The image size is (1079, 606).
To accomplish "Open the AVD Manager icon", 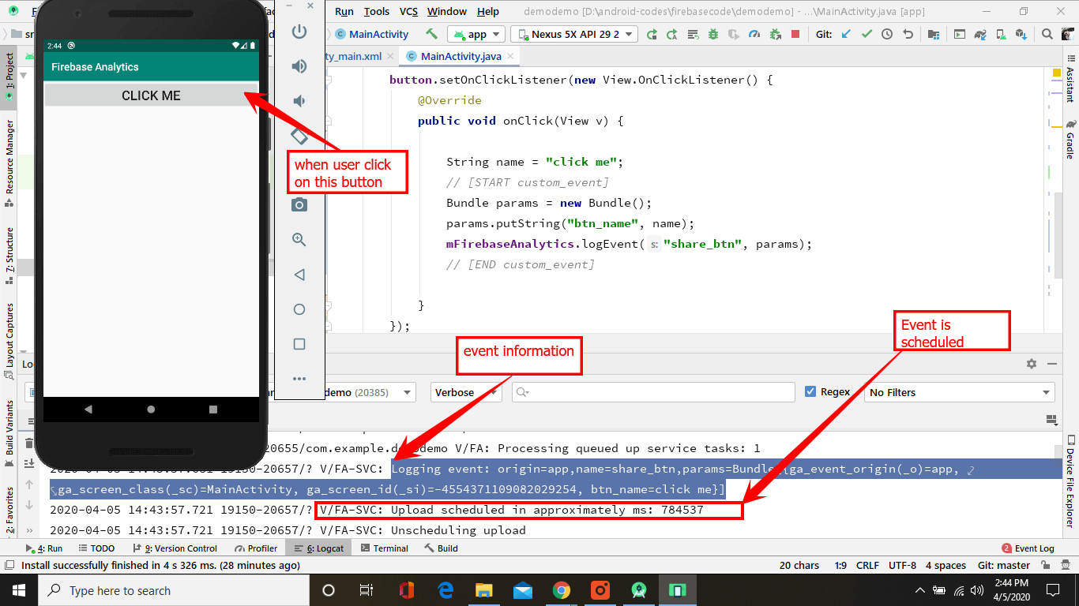I will coord(1001,34).
